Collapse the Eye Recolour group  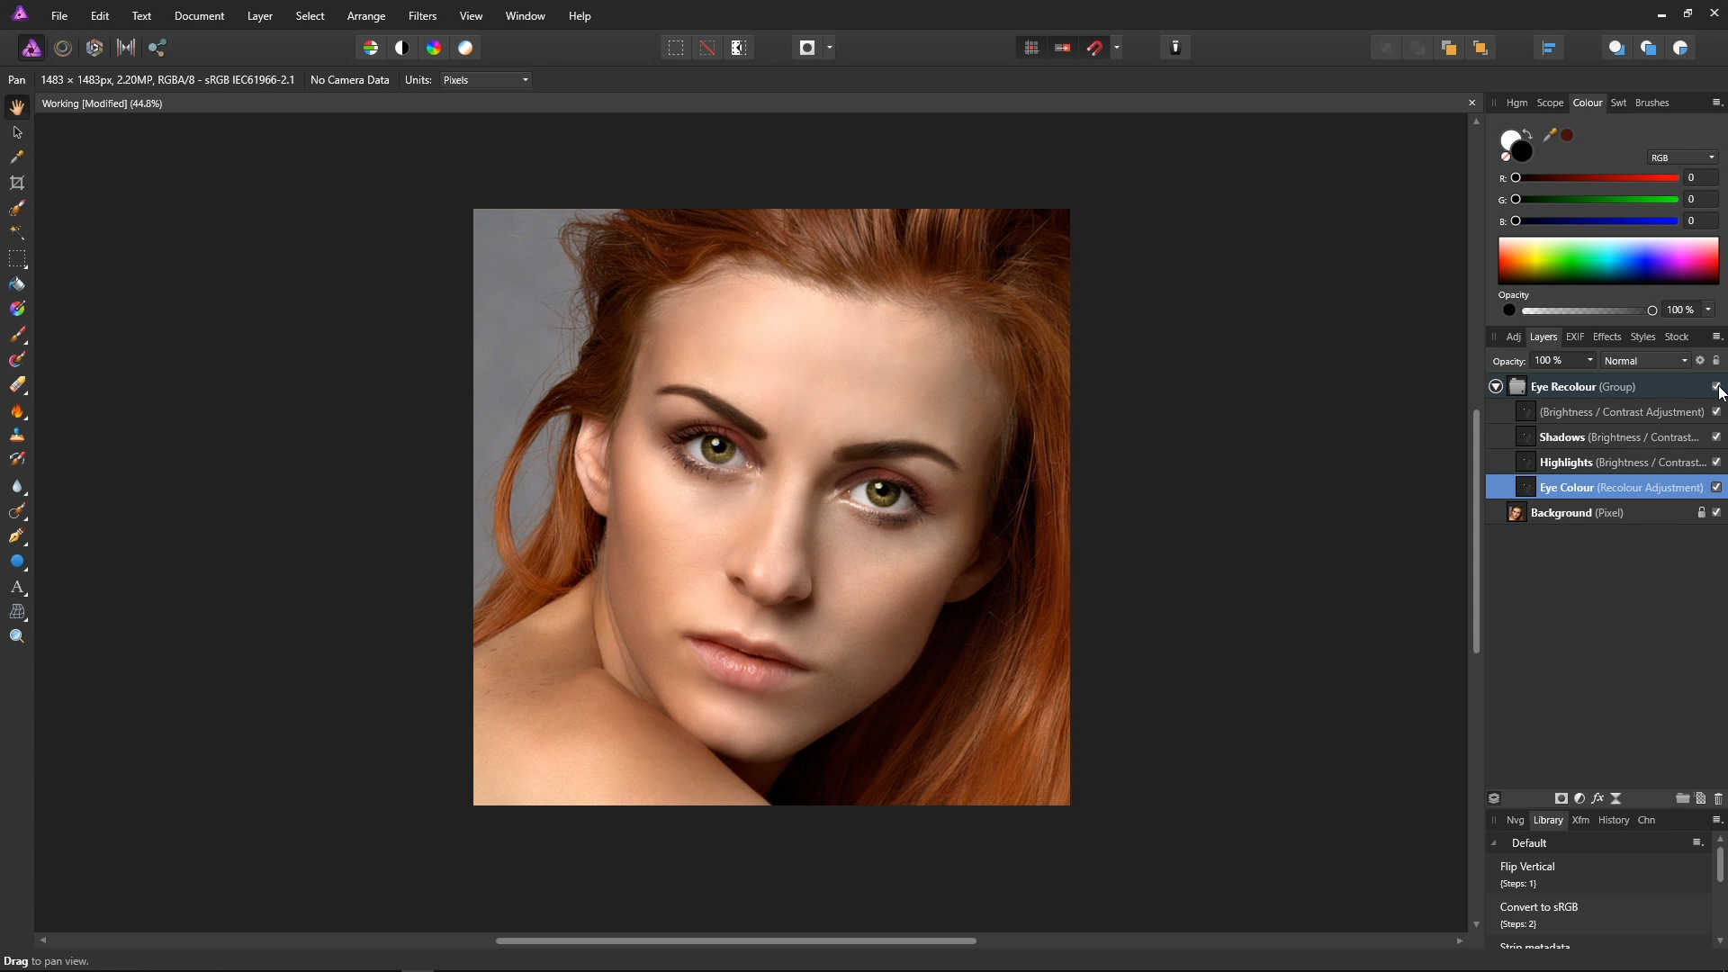1496,386
